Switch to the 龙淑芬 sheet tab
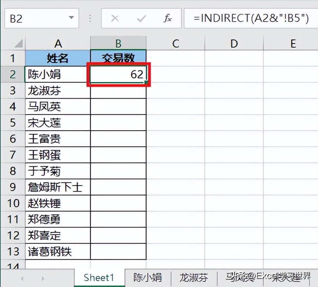Viewport: 318px width, 287px height. coord(194,278)
